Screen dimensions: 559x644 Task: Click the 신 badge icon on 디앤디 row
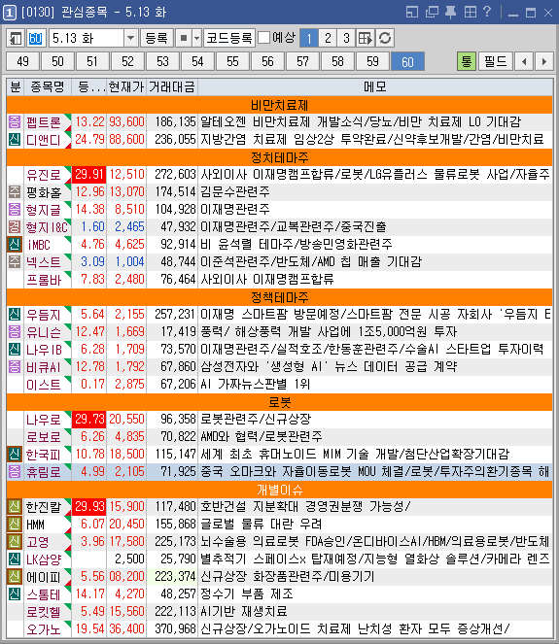click(15, 139)
